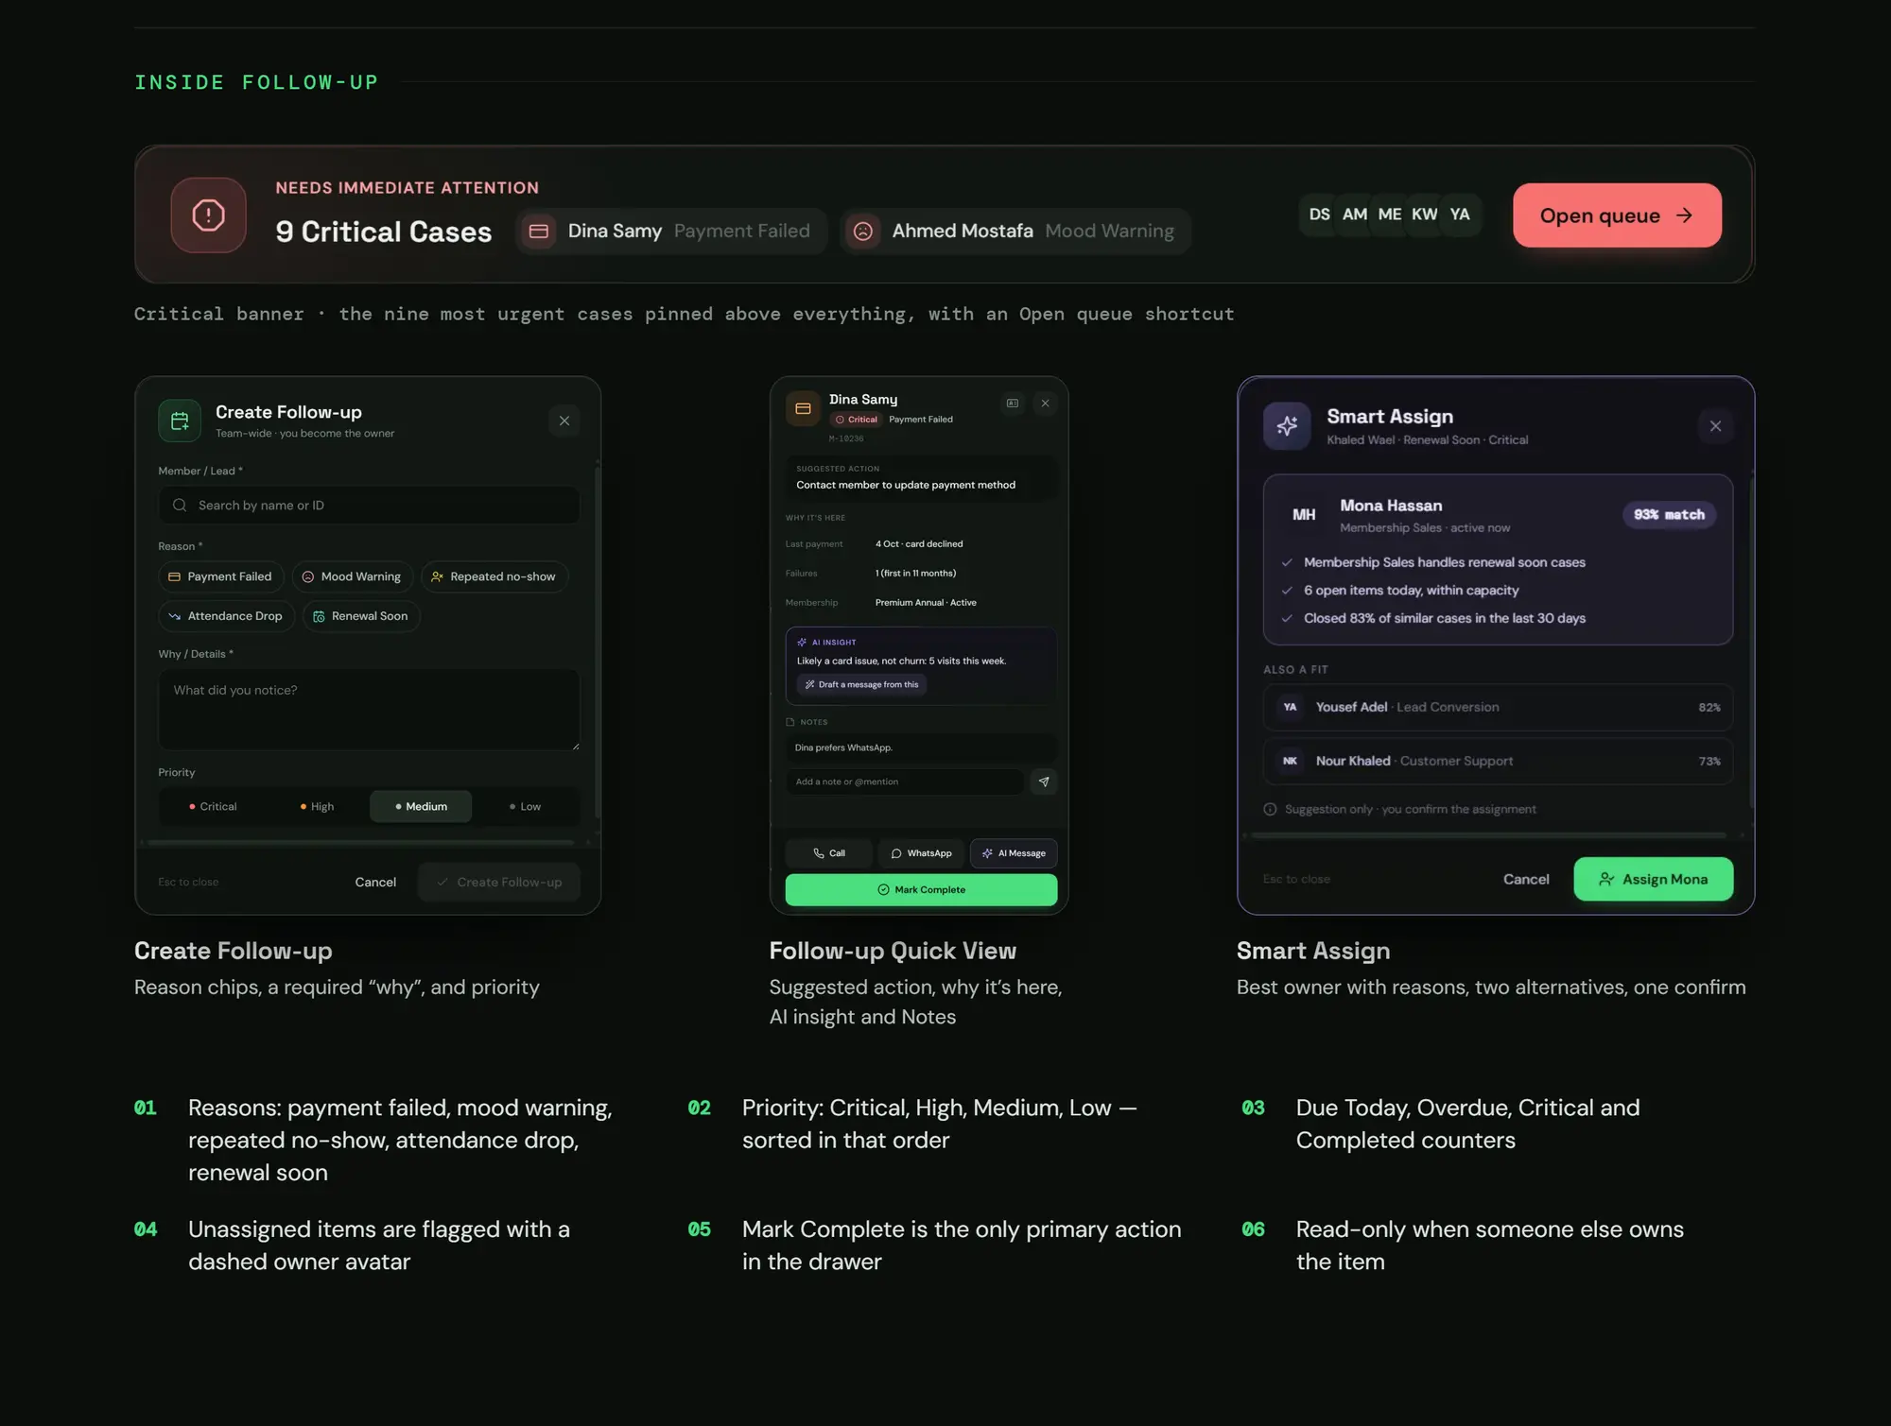
Task: Select Mona Hassan recommended owner card
Action: pyautogui.click(x=1498, y=559)
